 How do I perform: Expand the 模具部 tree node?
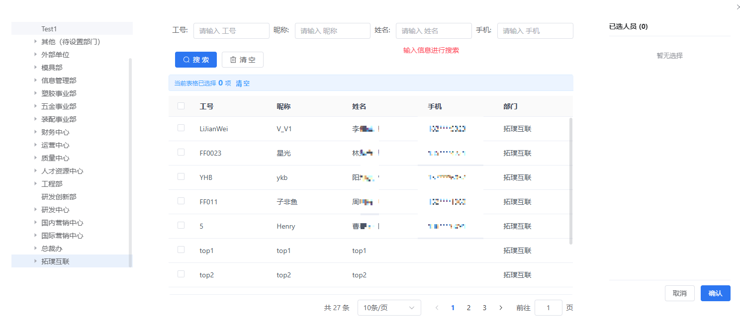click(x=35, y=68)
